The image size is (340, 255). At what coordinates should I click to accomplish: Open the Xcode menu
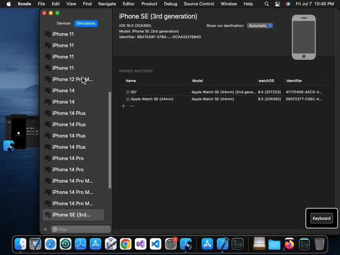tap(24, 4)
